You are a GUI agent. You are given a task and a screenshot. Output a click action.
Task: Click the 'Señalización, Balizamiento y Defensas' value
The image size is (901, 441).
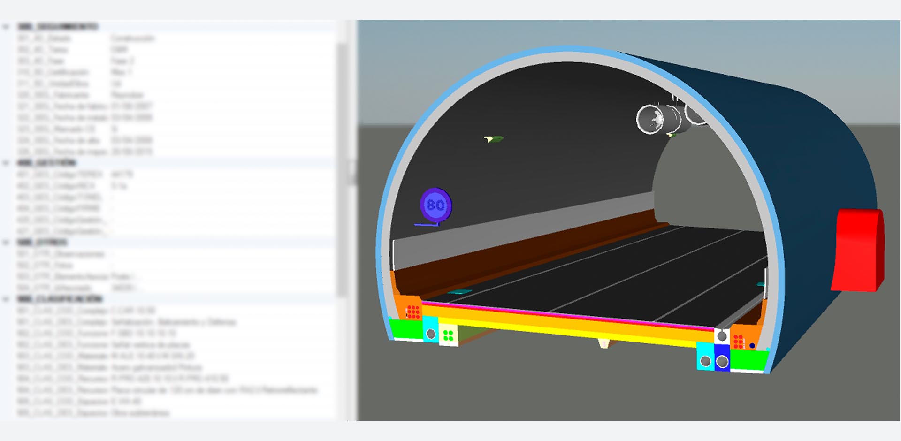(x=174, y=322)
